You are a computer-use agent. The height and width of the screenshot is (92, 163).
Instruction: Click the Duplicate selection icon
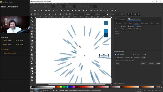pos(72,10)
